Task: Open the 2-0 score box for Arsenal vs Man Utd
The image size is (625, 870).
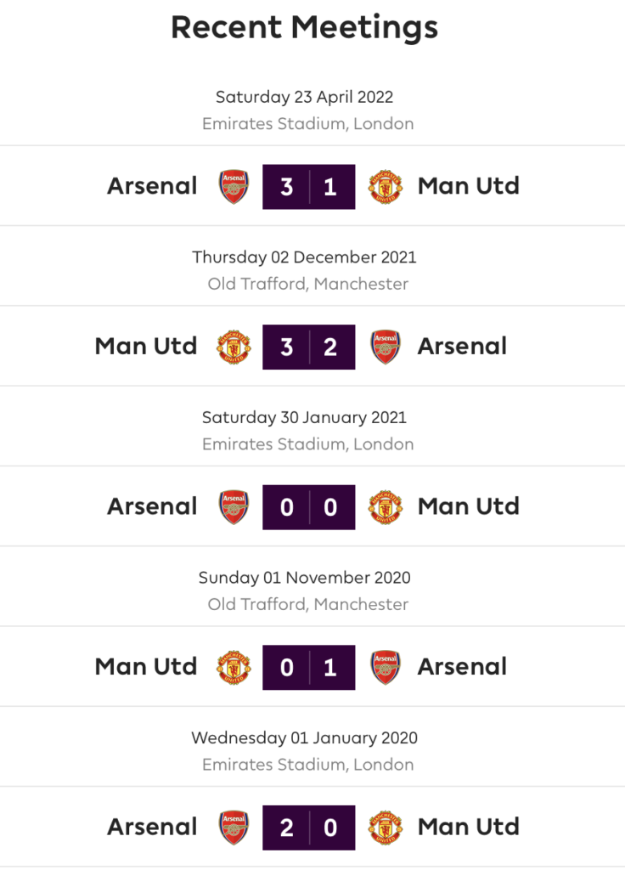Action: click(x=309, y=828)
